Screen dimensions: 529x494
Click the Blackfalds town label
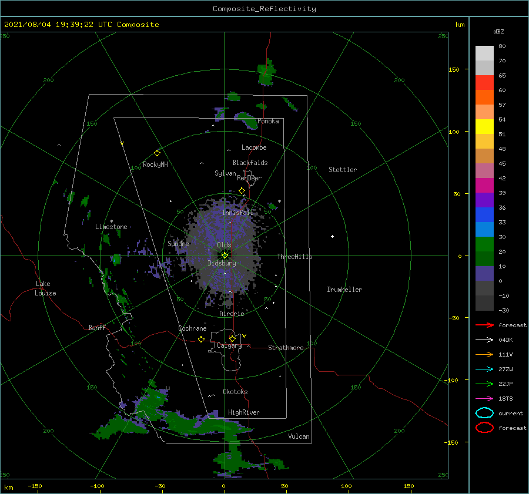[x=250, y=163]
